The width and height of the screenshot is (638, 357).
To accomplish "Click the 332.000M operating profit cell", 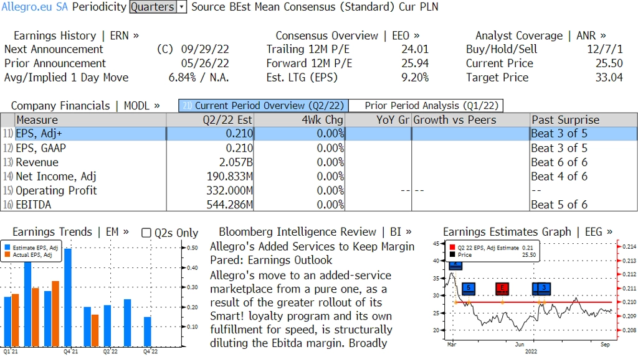I will [x=229, y=190].
